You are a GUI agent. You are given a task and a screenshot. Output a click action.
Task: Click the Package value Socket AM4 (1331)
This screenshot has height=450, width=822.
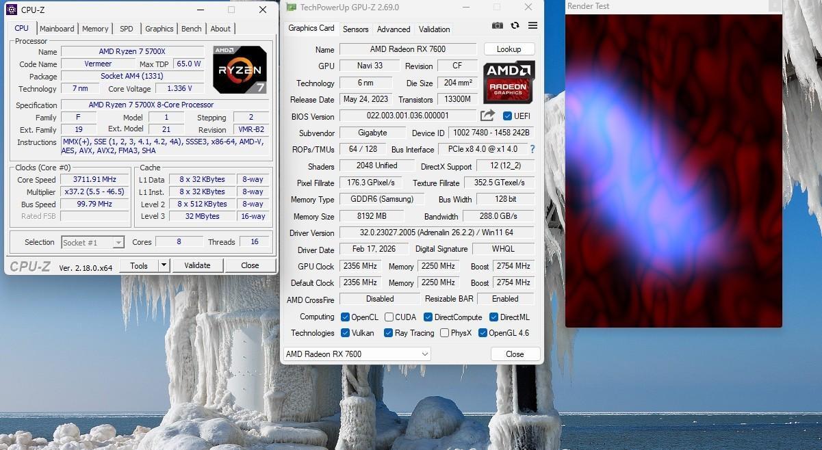(x=132, y=76)
